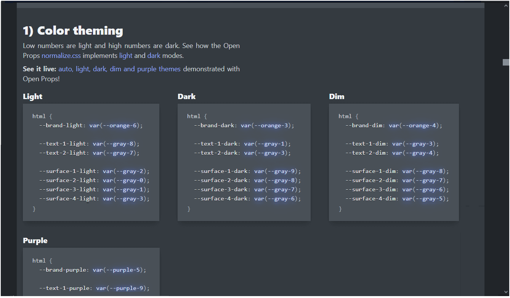Click var(--orange-6) in the Light code
This screenshot has width=510, height=298.
(116, 125)
